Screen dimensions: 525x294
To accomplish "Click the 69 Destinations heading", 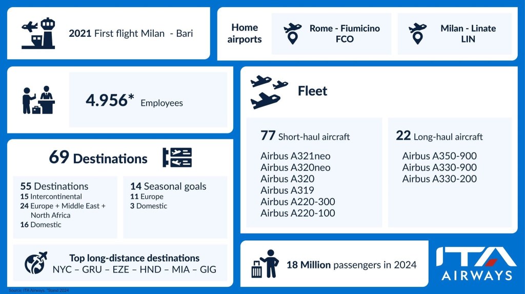I will [98, 158].
